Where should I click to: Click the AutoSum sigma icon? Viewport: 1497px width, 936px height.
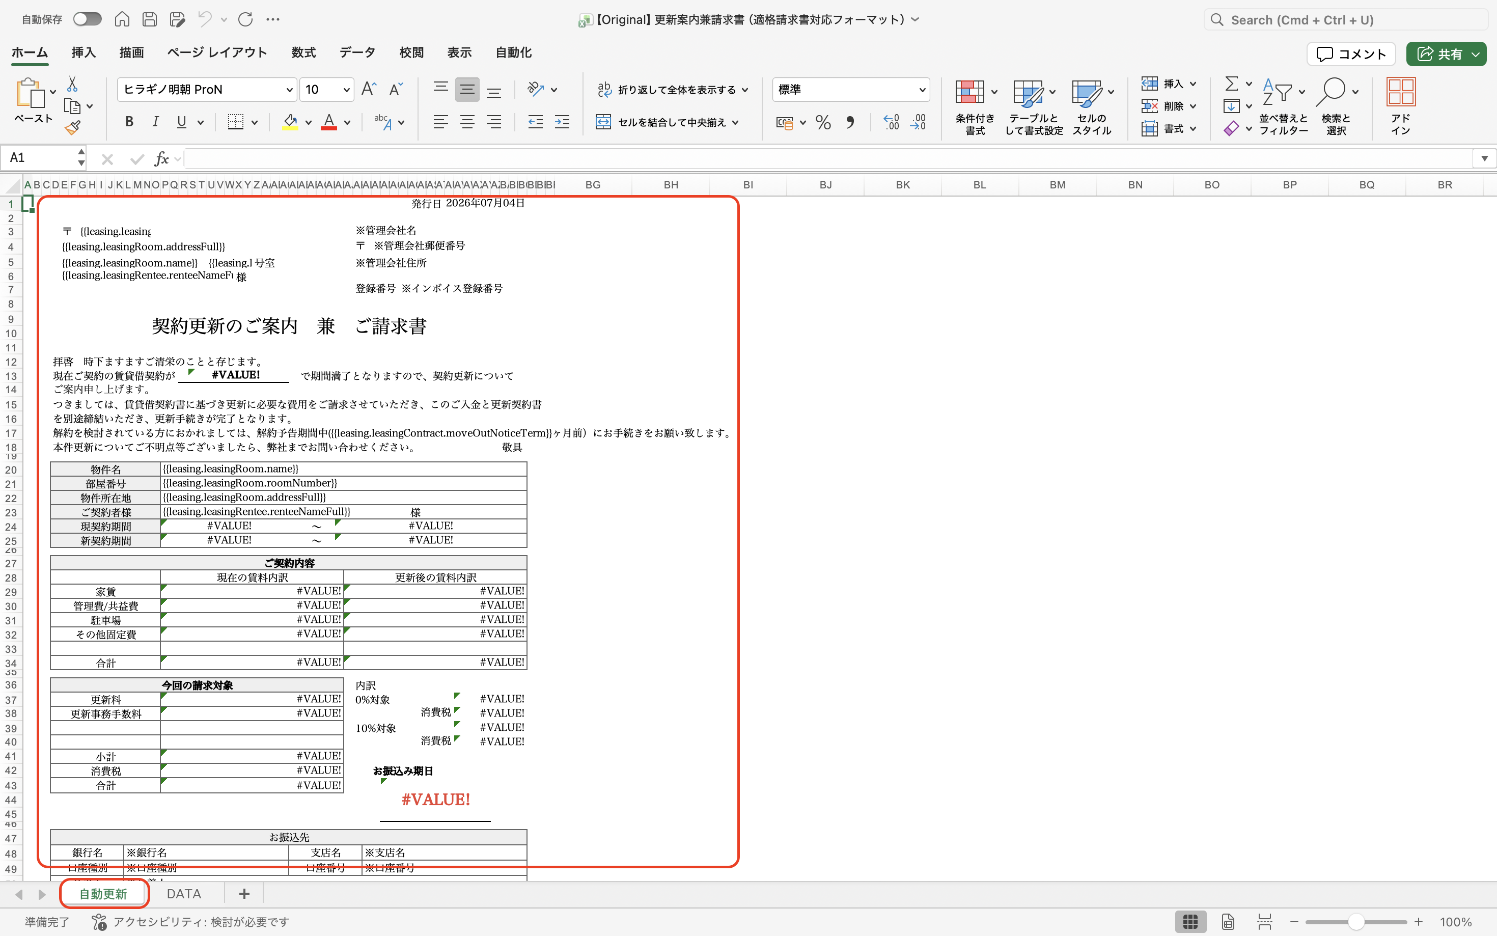pos(1232,84)
